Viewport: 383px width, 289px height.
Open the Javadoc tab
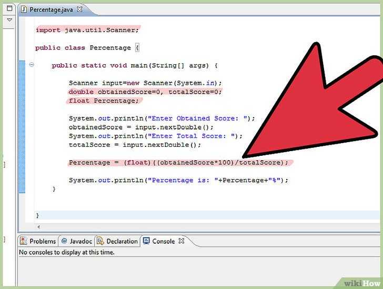coord(76,241)
